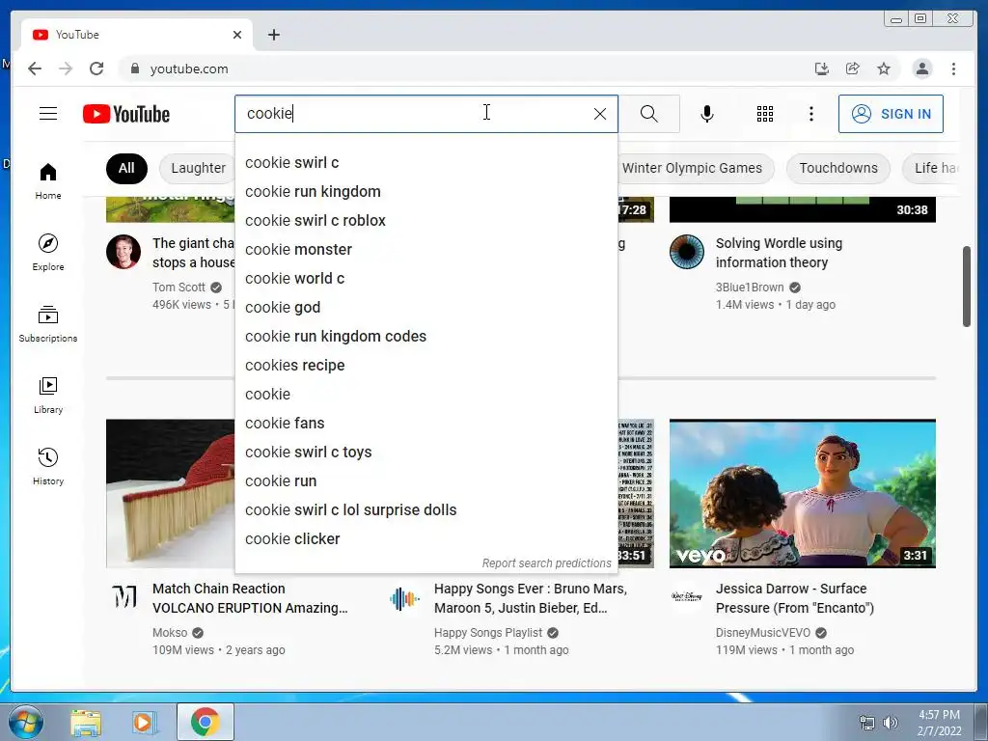Choose suggestion "cookie run kingdom codes"

click(x=425, y=337)
